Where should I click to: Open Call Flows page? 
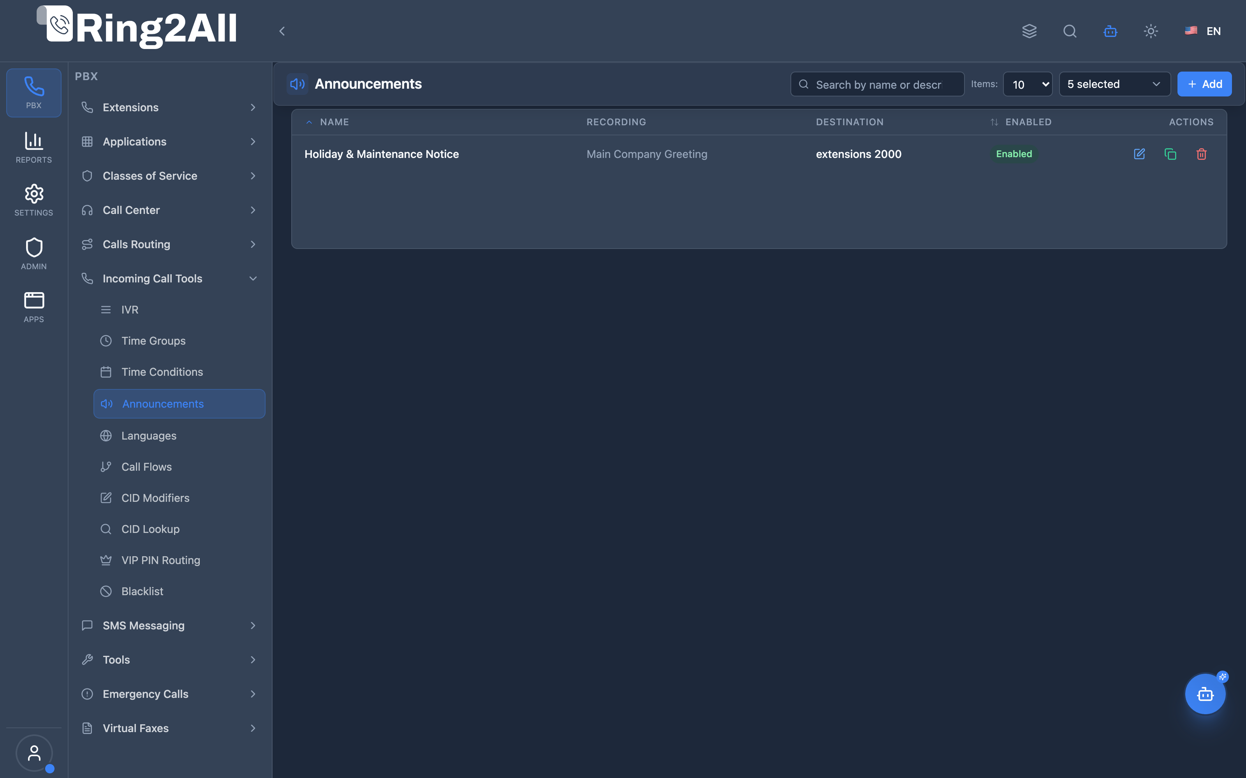[x=179, y=467]
